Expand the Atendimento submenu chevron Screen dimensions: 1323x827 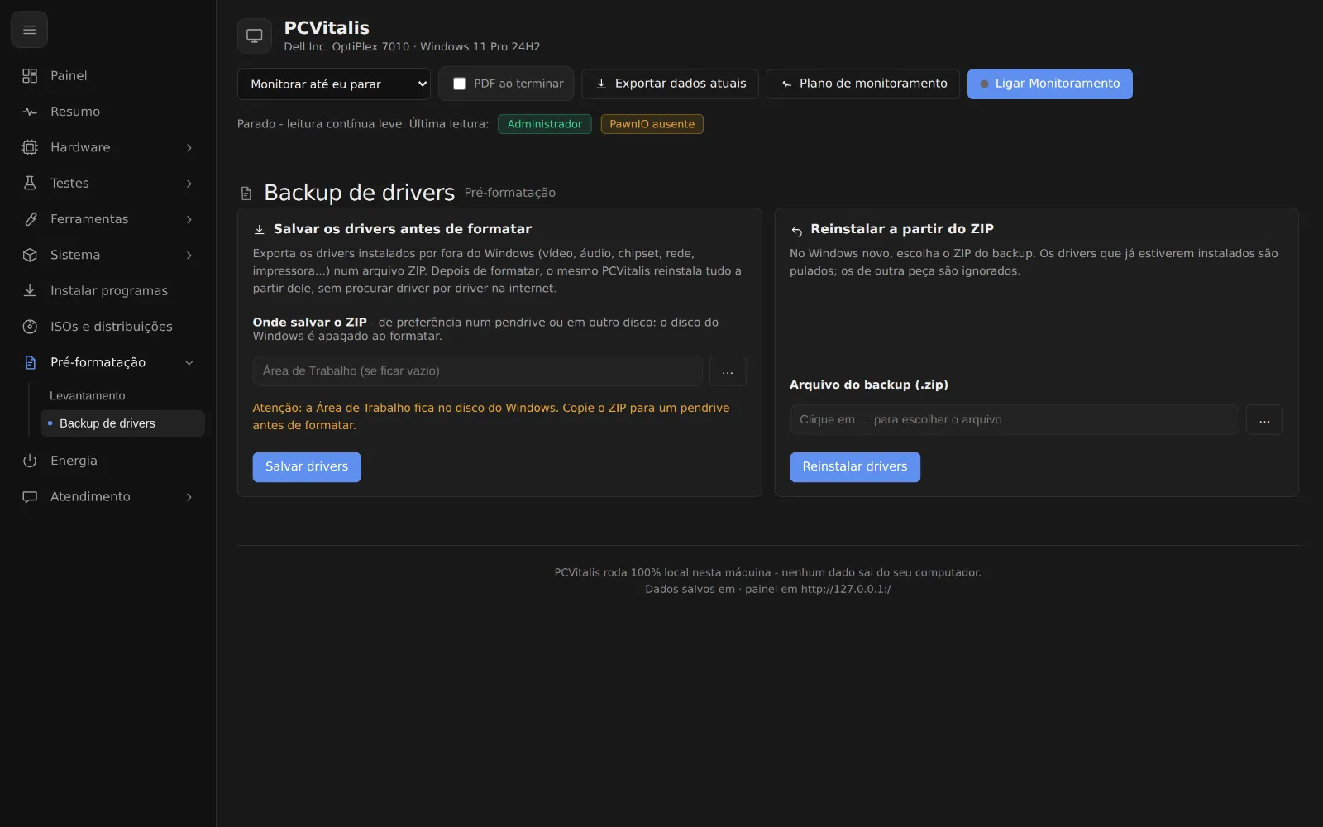189,497
